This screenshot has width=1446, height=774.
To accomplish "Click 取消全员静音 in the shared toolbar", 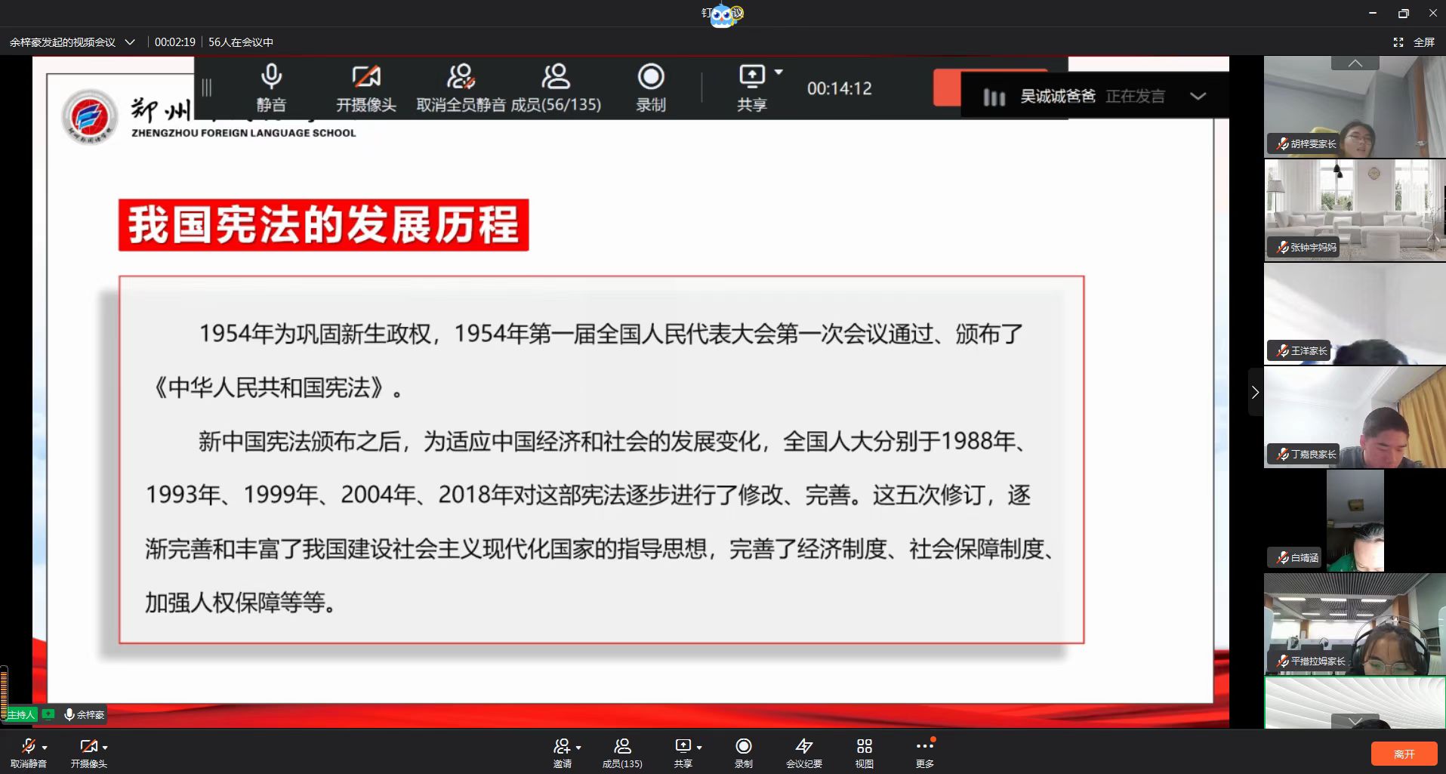I will (x=461, y=88).
